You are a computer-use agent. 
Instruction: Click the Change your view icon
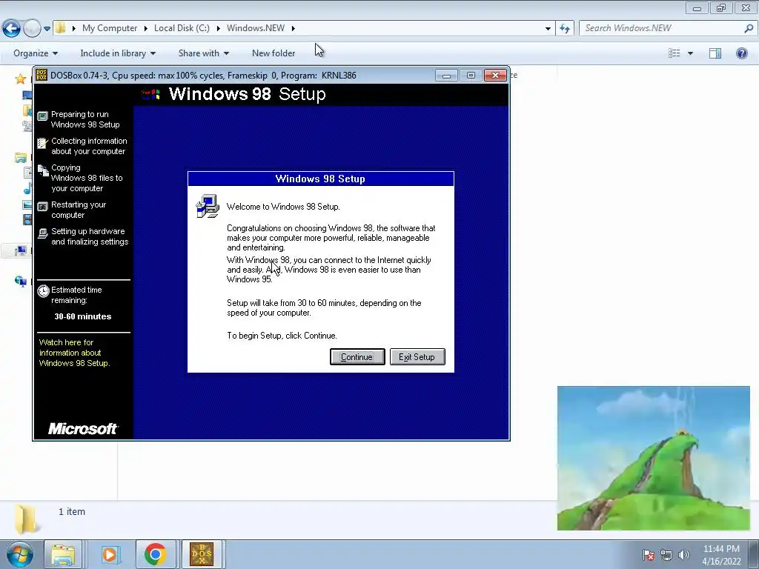[674, 53]
